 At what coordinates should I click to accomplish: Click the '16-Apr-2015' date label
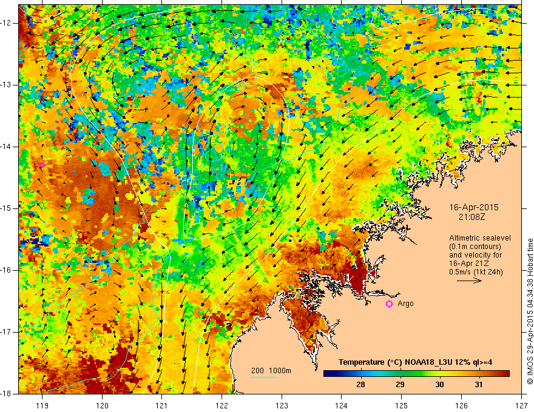coord(474,207)
